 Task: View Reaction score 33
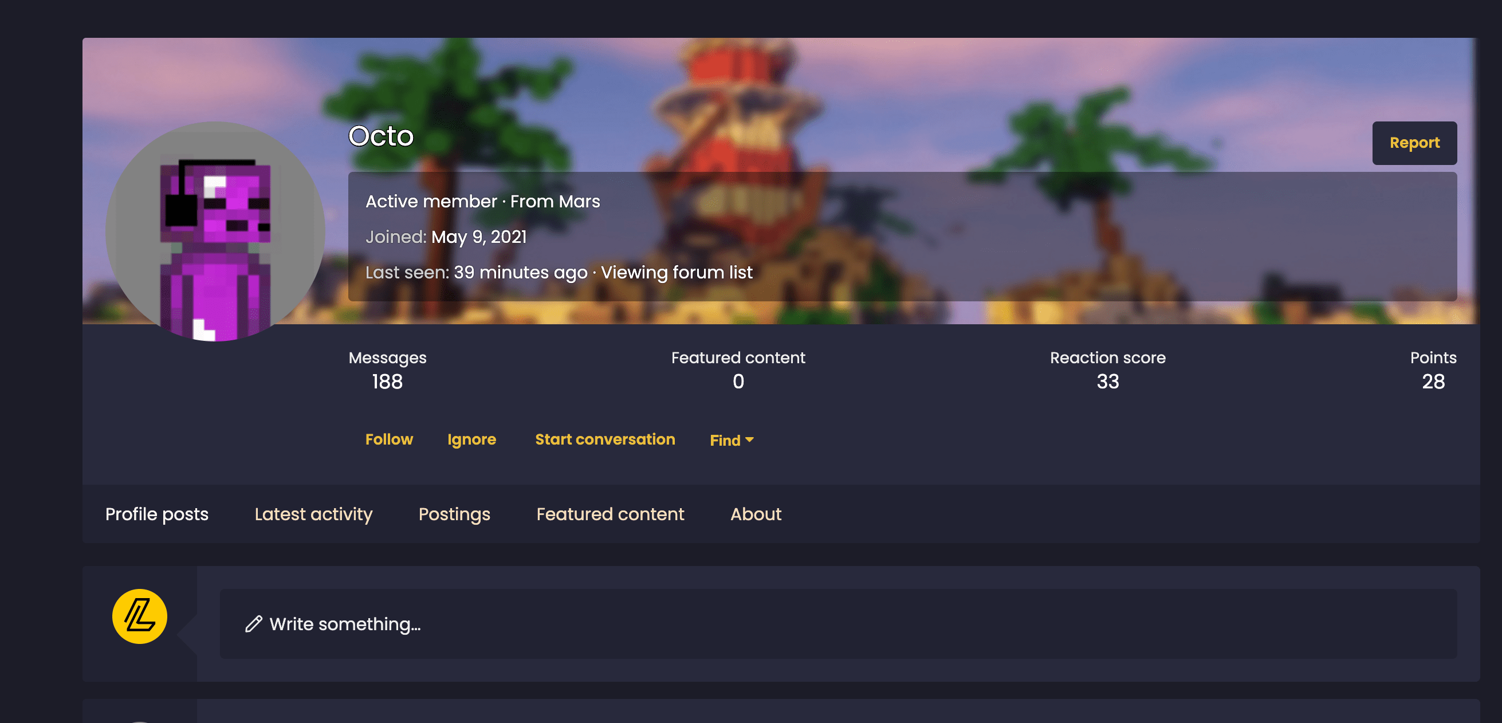[x=1107, y=382]
